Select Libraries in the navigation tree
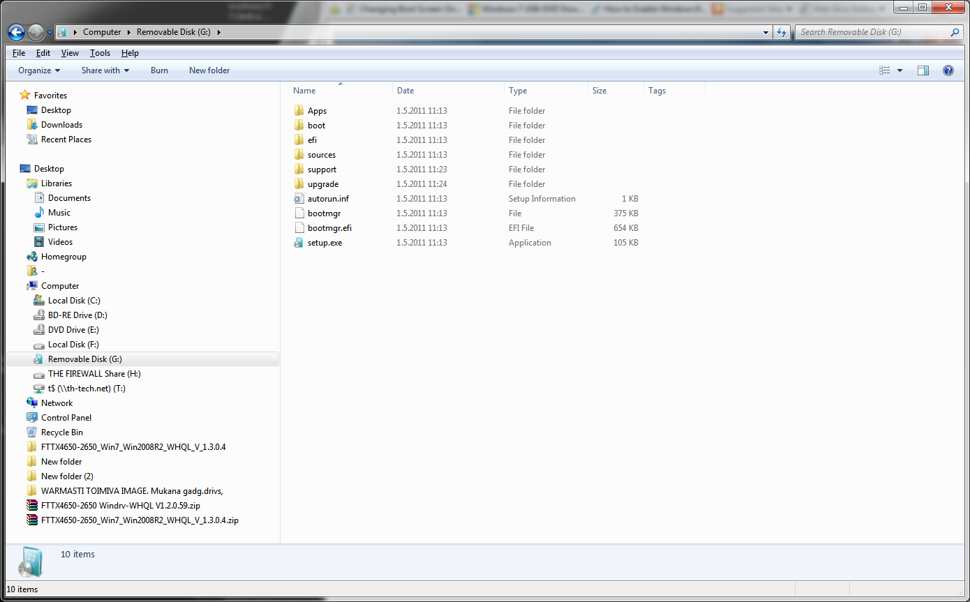The image size is (970, 602). 57,183
